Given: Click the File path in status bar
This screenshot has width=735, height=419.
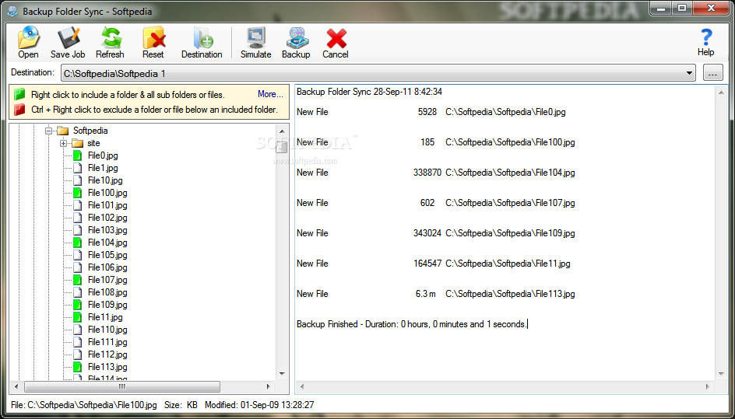Looking at the screenshot, I should (x=84, y=405).
